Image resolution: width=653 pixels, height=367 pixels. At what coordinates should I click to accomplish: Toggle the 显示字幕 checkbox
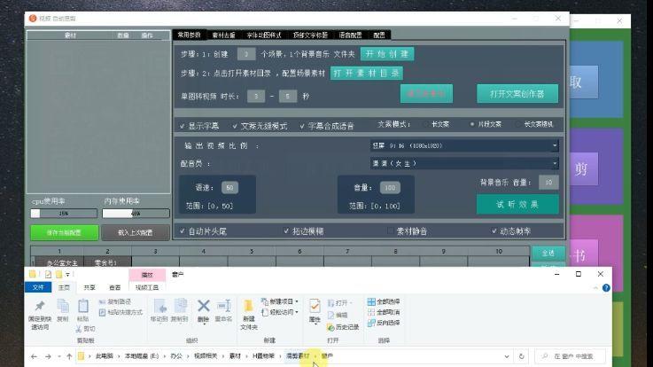tap(182, 126)
